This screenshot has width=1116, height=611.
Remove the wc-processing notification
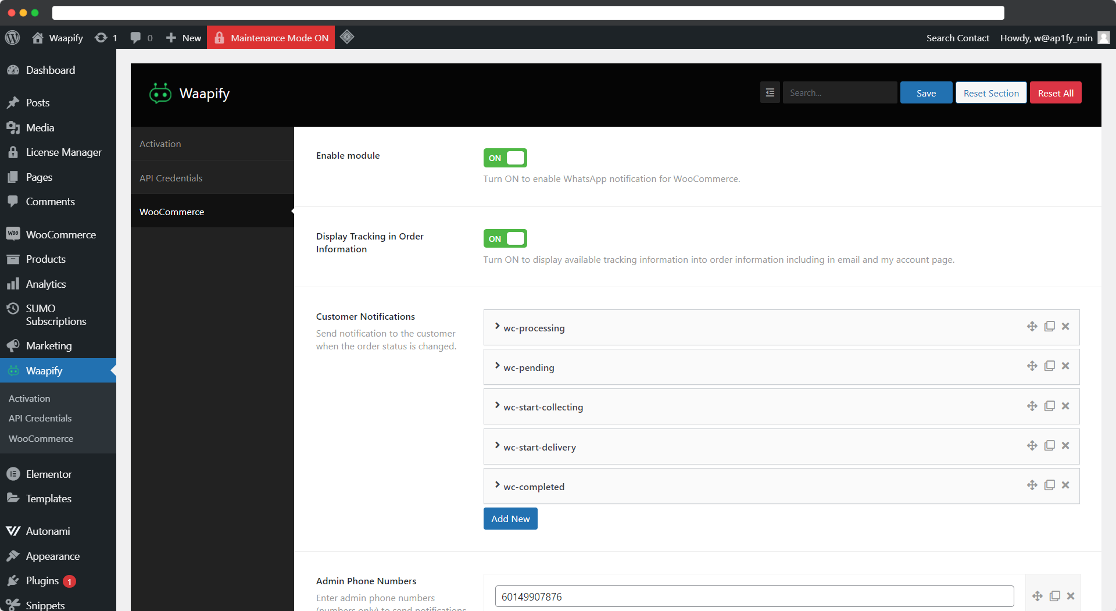1065,327
